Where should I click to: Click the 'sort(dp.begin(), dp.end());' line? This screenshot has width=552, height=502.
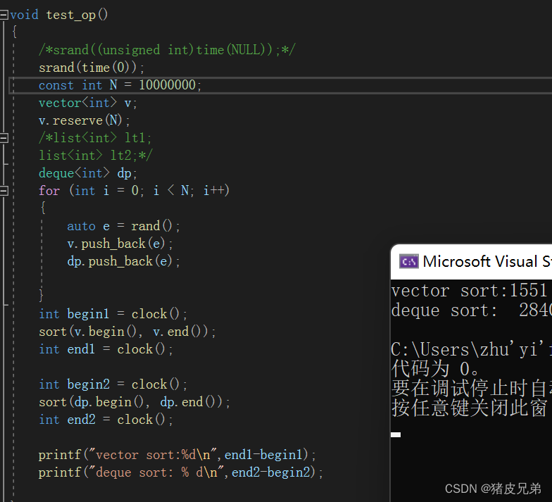134,402
